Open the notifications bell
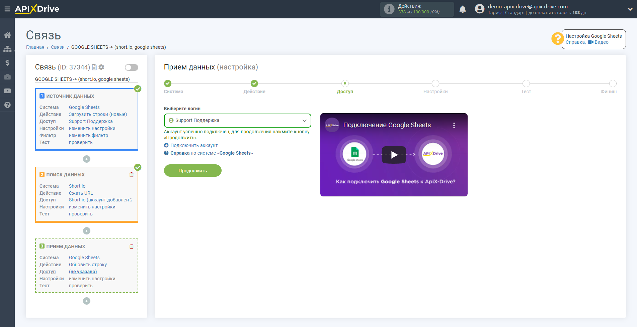This screenshot has width=637, height=327. pyautogui.click(x=463, y=9)
